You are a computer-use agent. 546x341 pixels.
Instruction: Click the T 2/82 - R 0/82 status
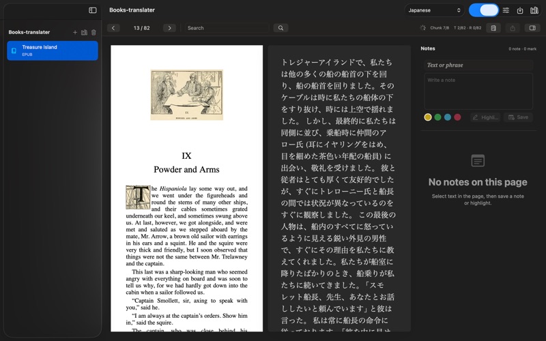[468, 28]
